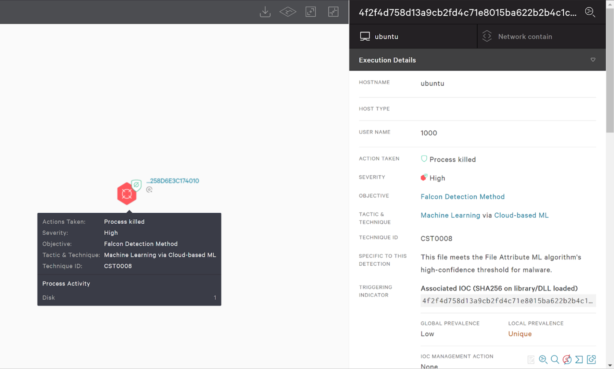This screenshot has height=369, width=614.
Task: Open the Falcon Detection Method link
Action: click(x=462, y=197)
